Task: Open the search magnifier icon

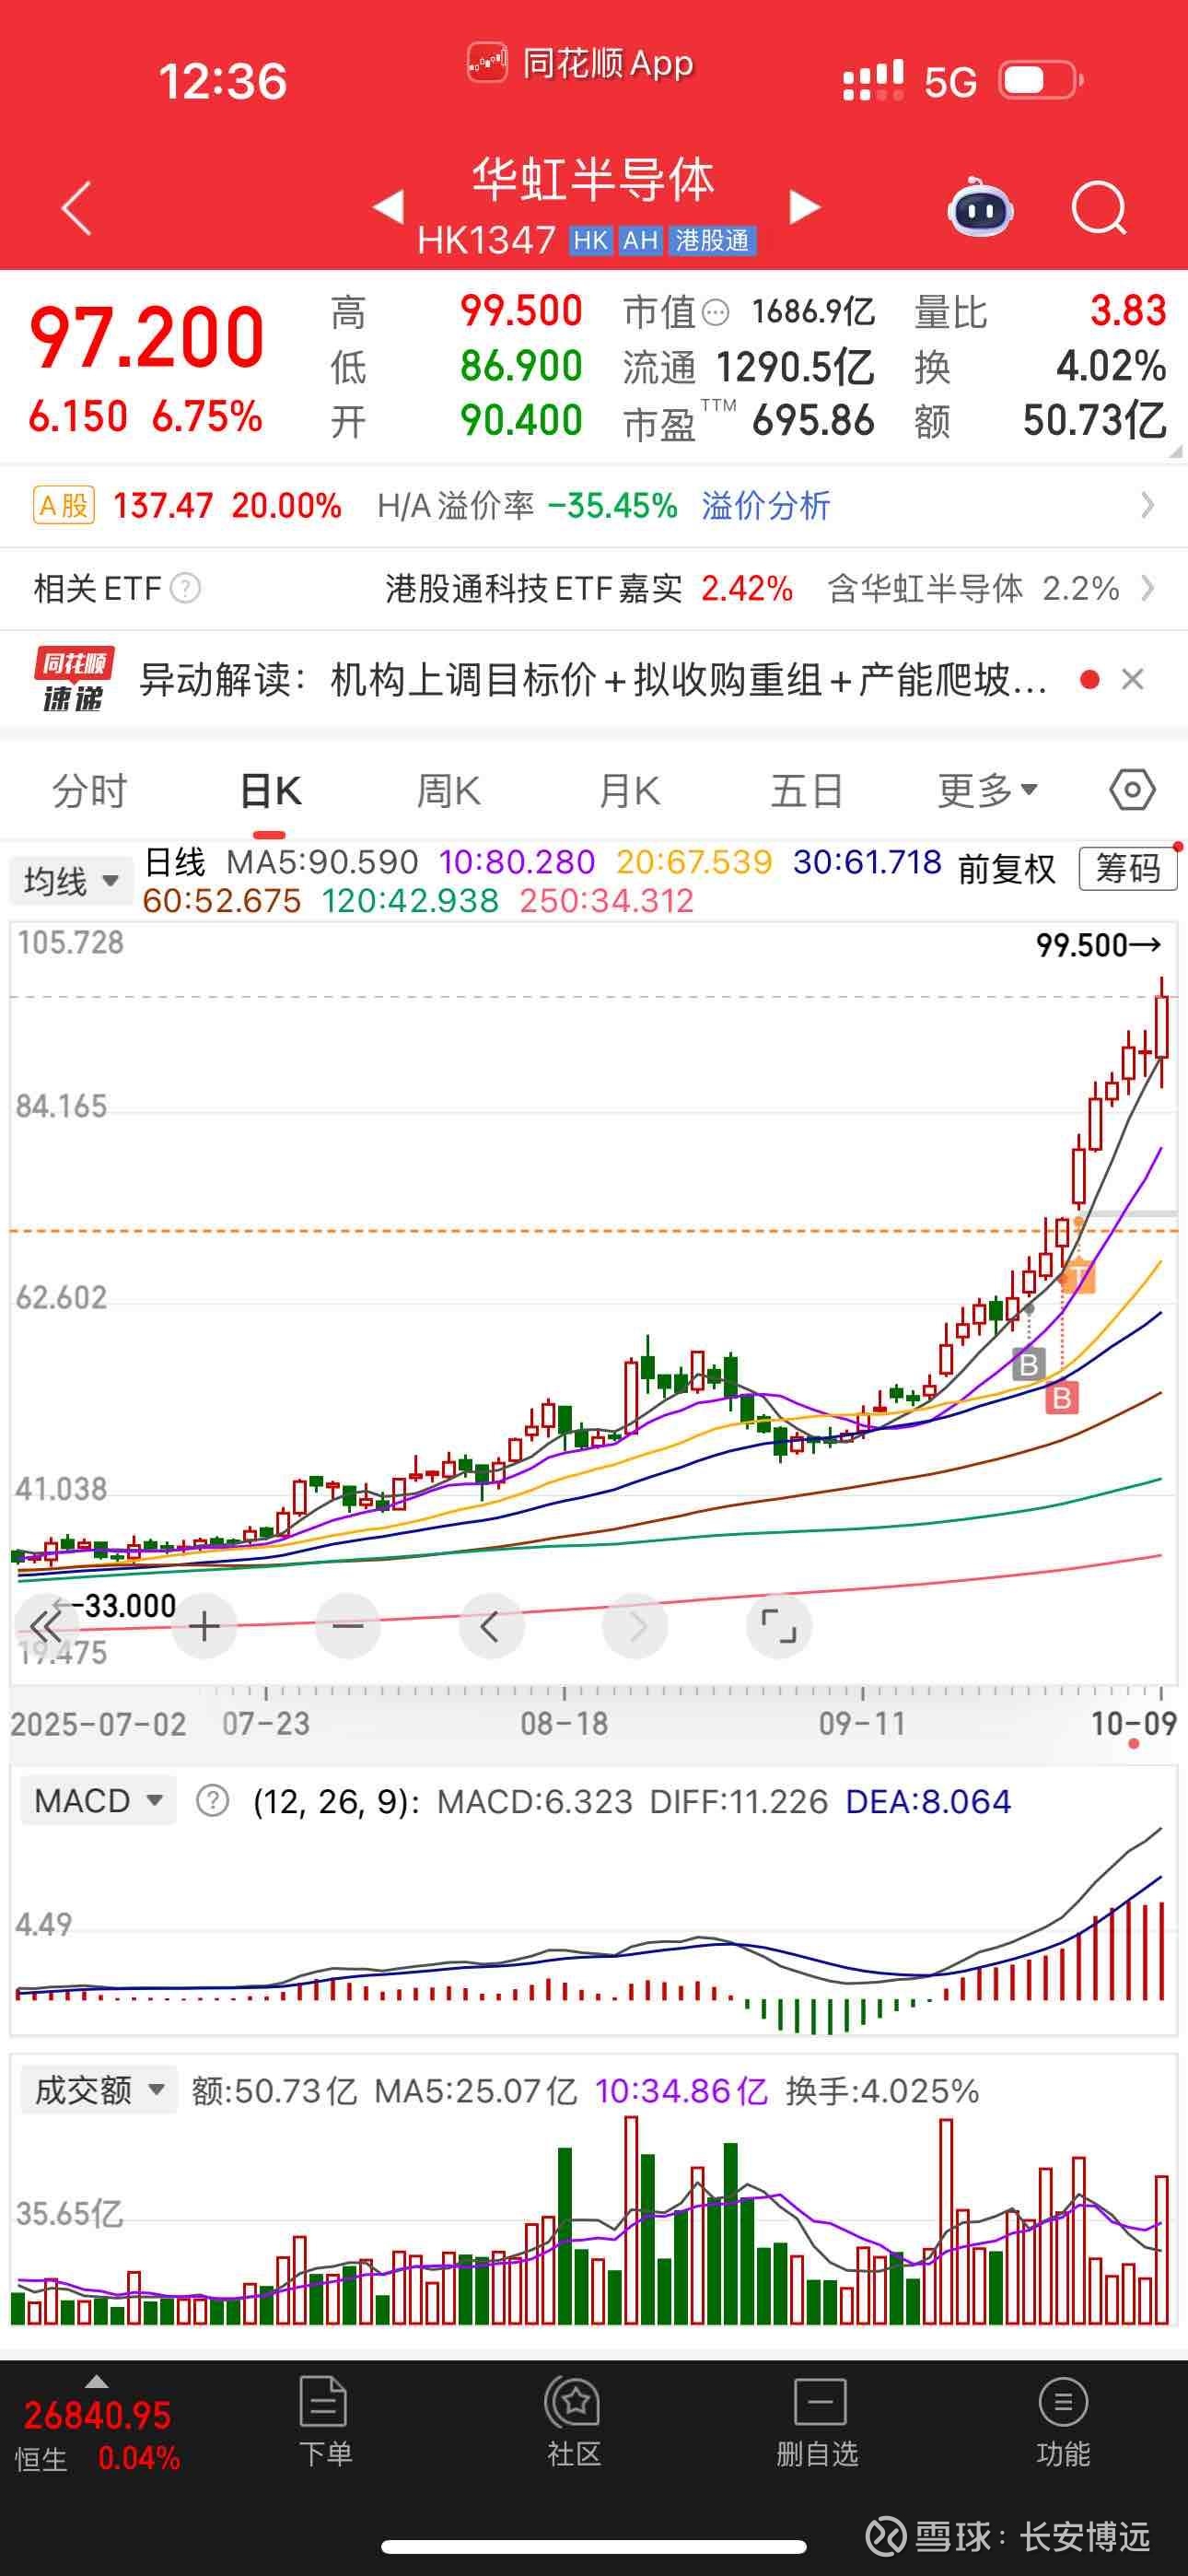Action: [1098, 208]
